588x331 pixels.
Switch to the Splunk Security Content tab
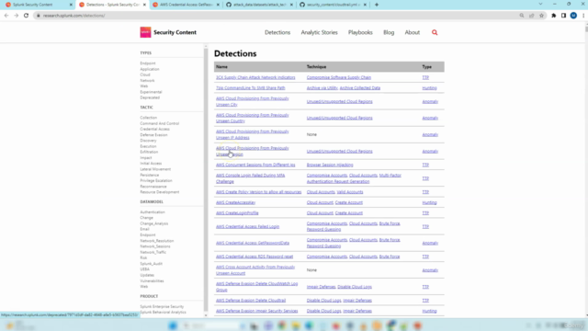37,5
